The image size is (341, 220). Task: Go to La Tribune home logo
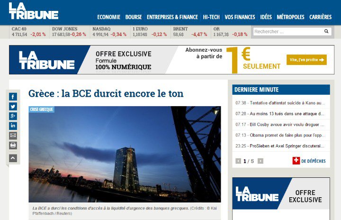tap(34, 11)
